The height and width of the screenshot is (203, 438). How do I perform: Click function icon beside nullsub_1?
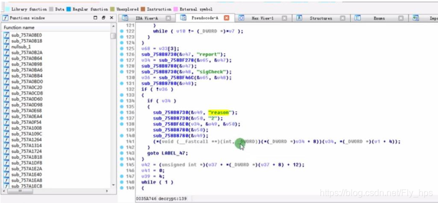(6, 47)
